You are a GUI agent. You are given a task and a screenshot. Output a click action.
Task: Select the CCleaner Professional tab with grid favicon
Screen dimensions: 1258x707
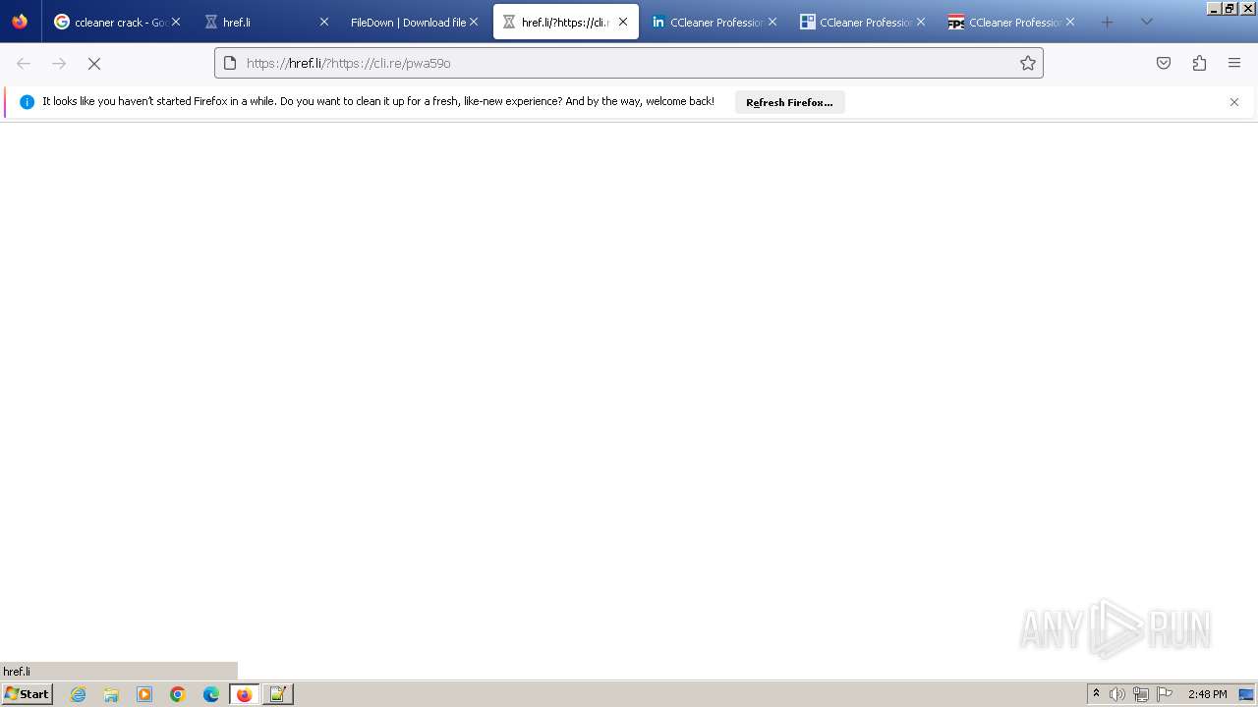point(864,22)
